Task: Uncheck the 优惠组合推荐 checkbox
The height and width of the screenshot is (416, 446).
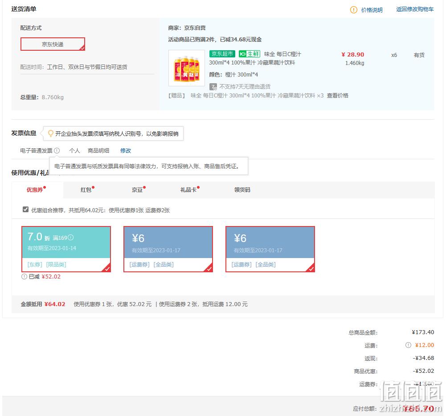Action: point(25,210)
